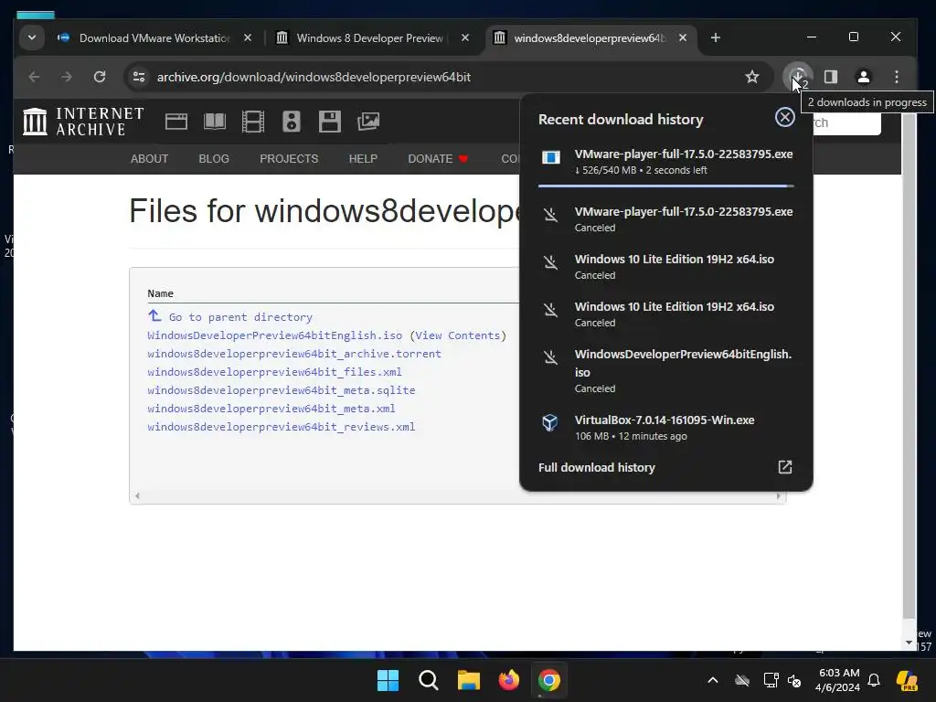Open the PROJECTS menu item

point(289,159)
